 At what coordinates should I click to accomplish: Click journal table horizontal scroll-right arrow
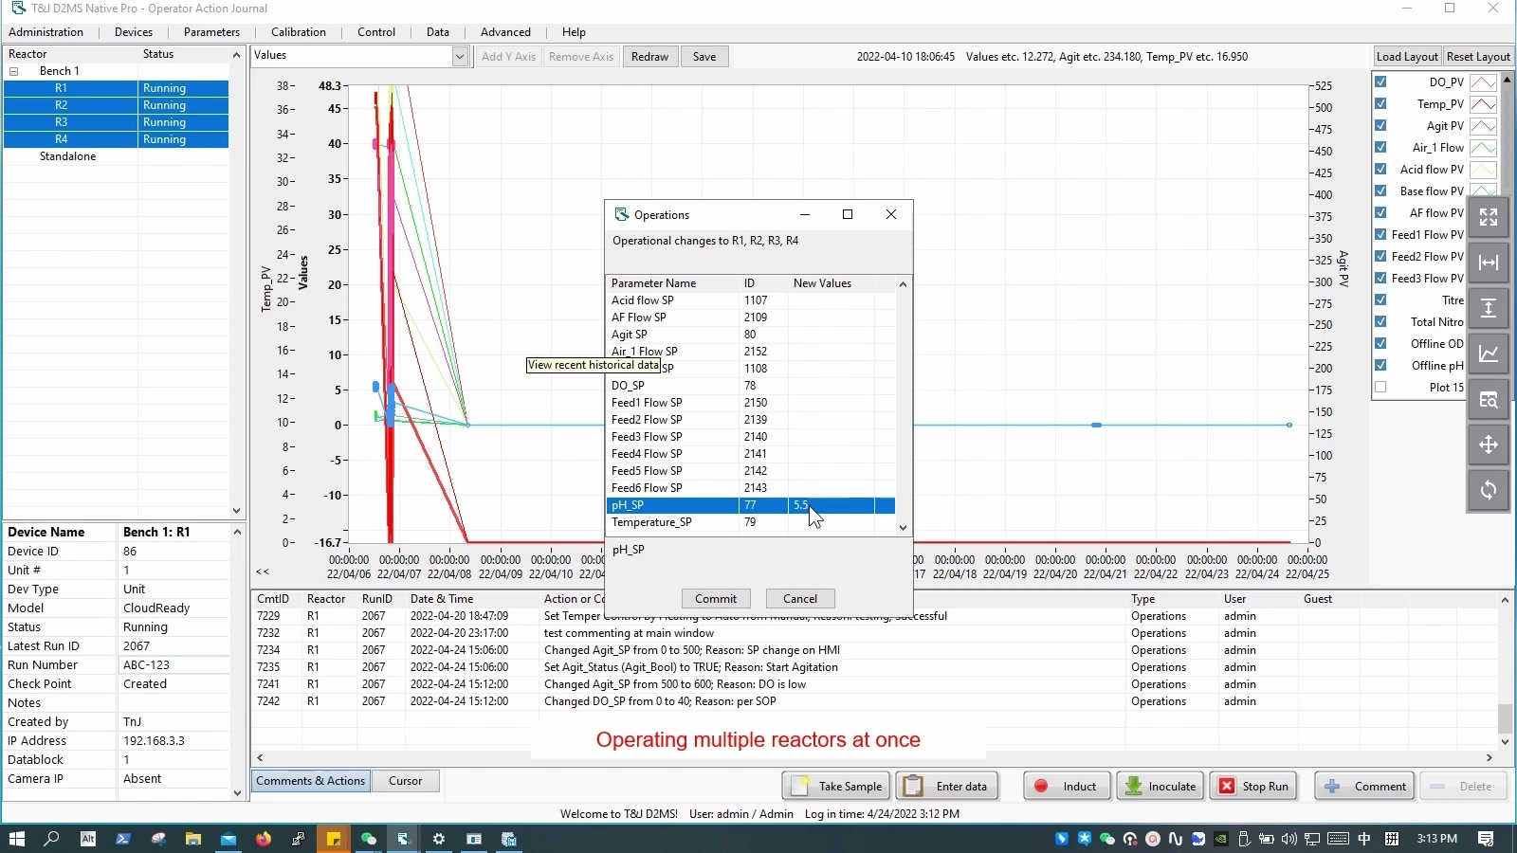point(1490,757)
